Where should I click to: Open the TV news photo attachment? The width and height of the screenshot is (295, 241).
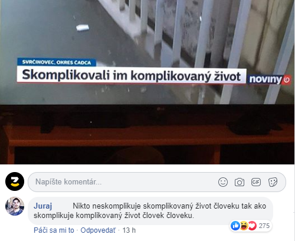click(147, 82)
